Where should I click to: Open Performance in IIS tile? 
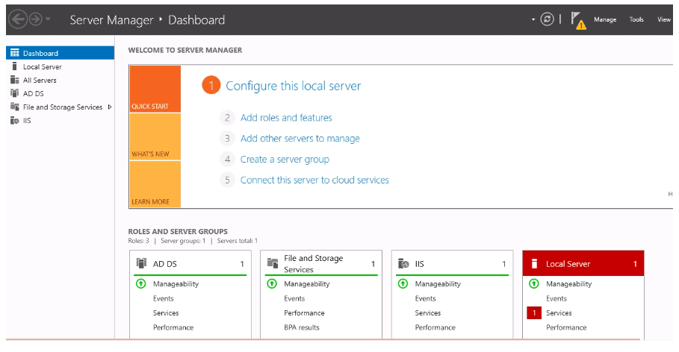click(x=435, y=327)
